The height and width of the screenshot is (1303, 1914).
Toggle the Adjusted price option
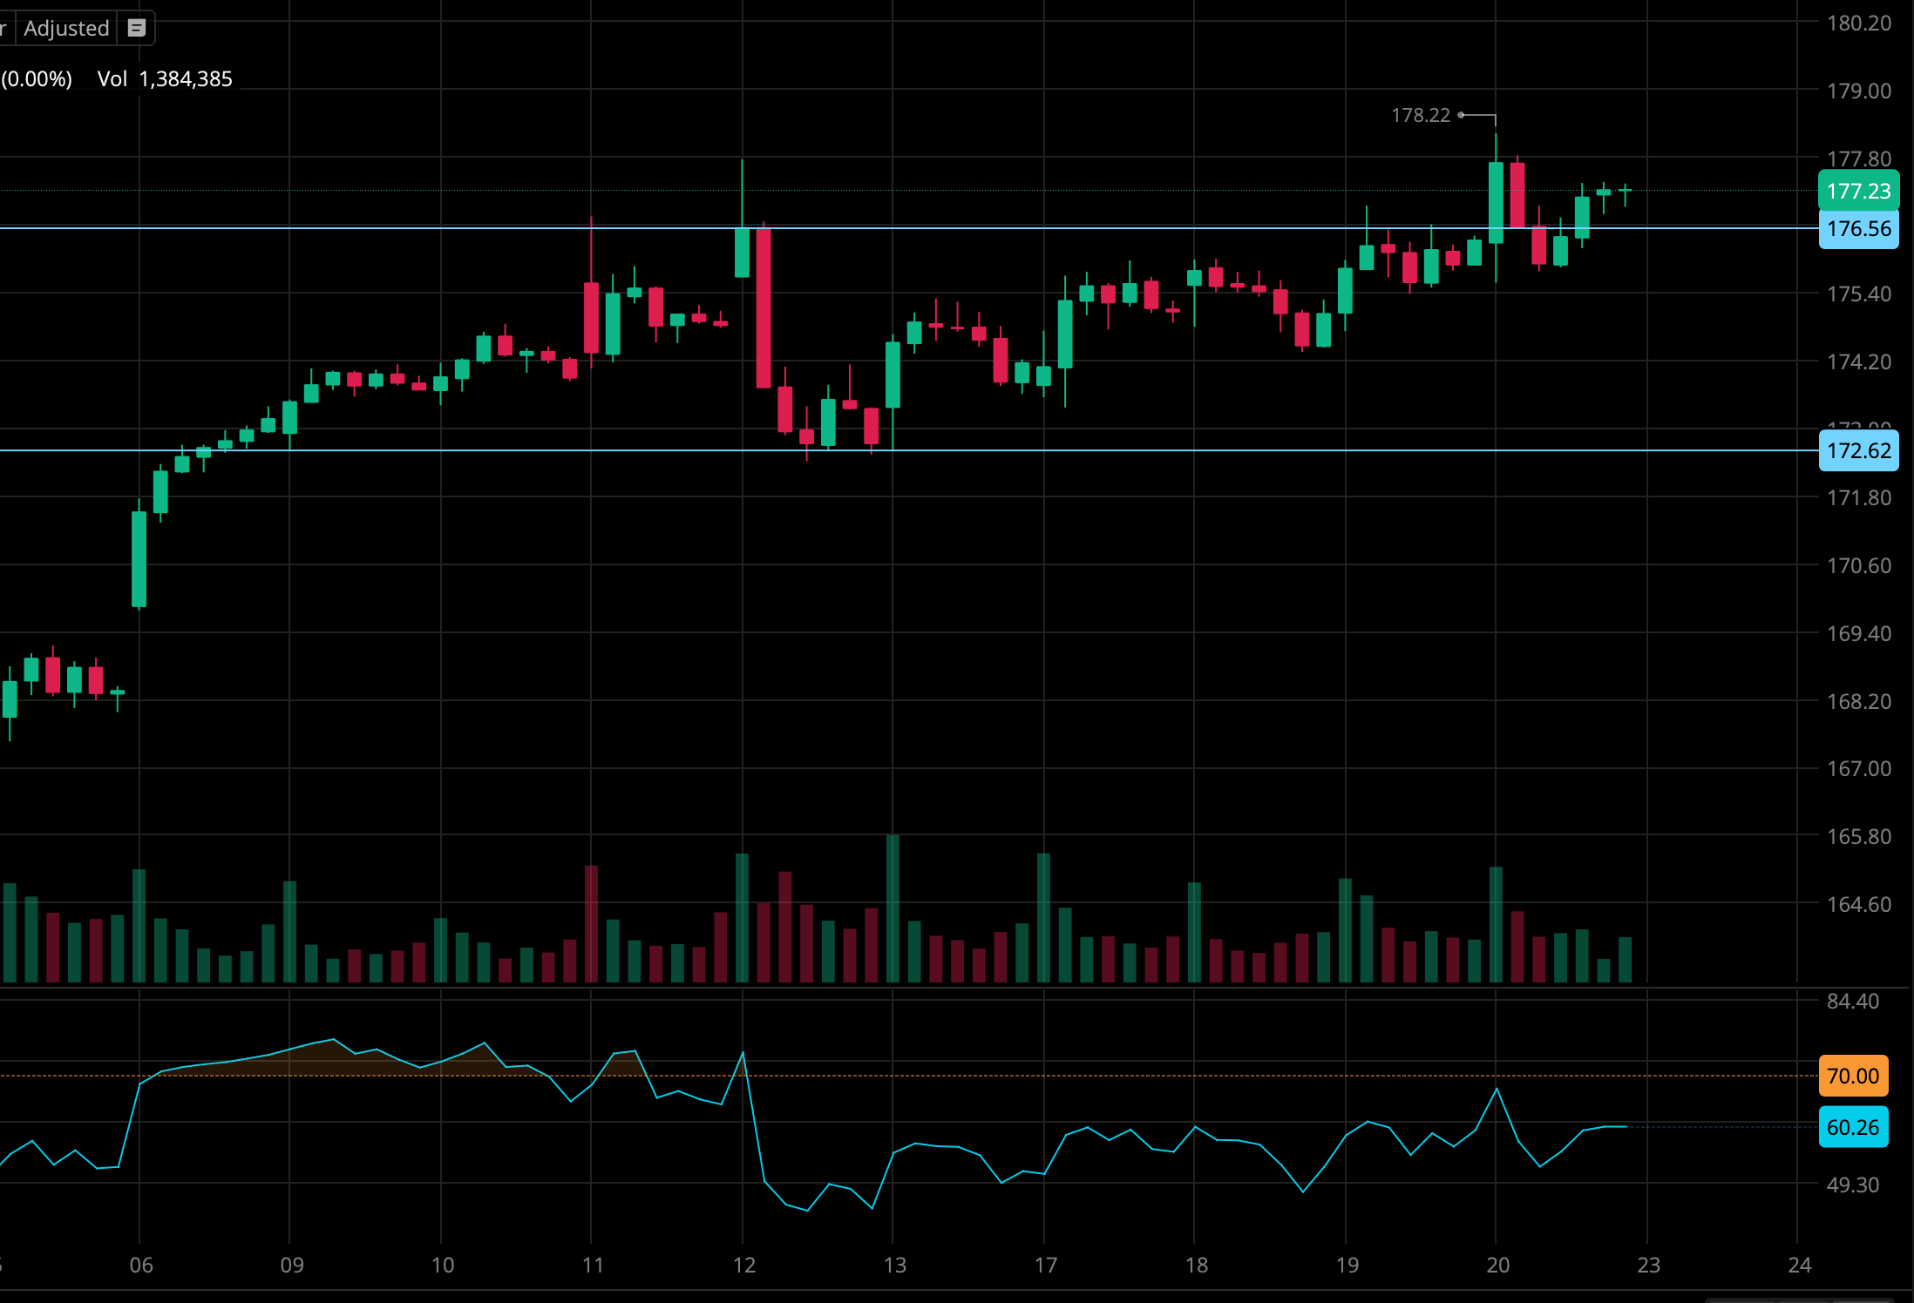(66, 28)
